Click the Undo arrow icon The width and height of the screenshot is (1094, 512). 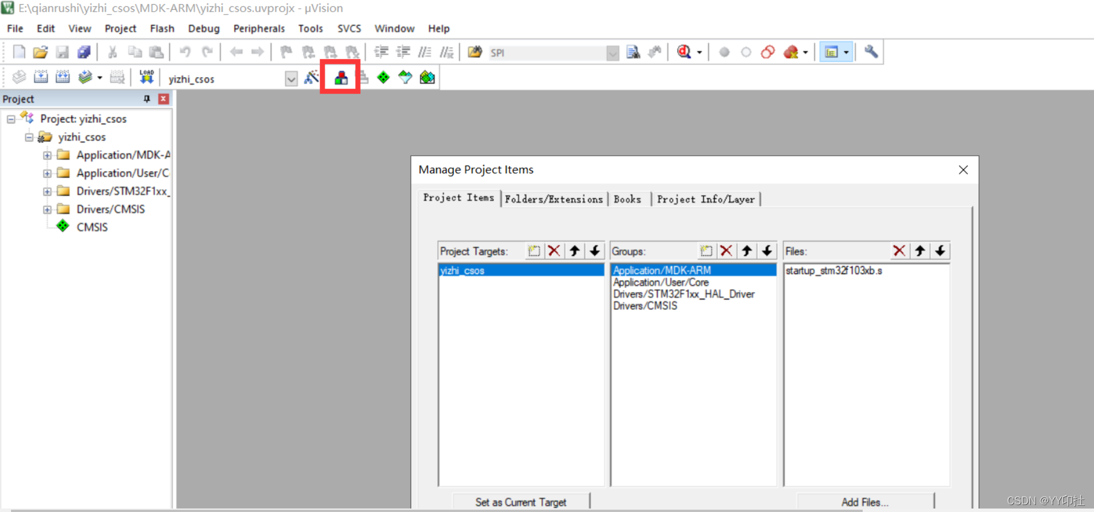[x=185, y=52]
